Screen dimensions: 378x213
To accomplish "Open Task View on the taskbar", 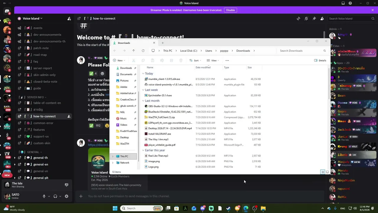I will coord(168,208).
